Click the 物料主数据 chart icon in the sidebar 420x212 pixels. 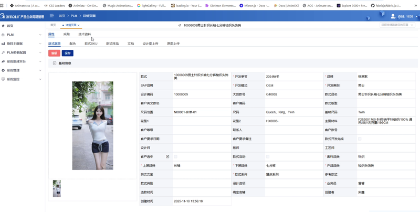pos(3,44)
